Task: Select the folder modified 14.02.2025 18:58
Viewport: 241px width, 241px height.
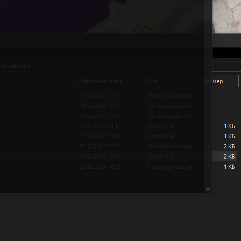Action: (100, 106)
